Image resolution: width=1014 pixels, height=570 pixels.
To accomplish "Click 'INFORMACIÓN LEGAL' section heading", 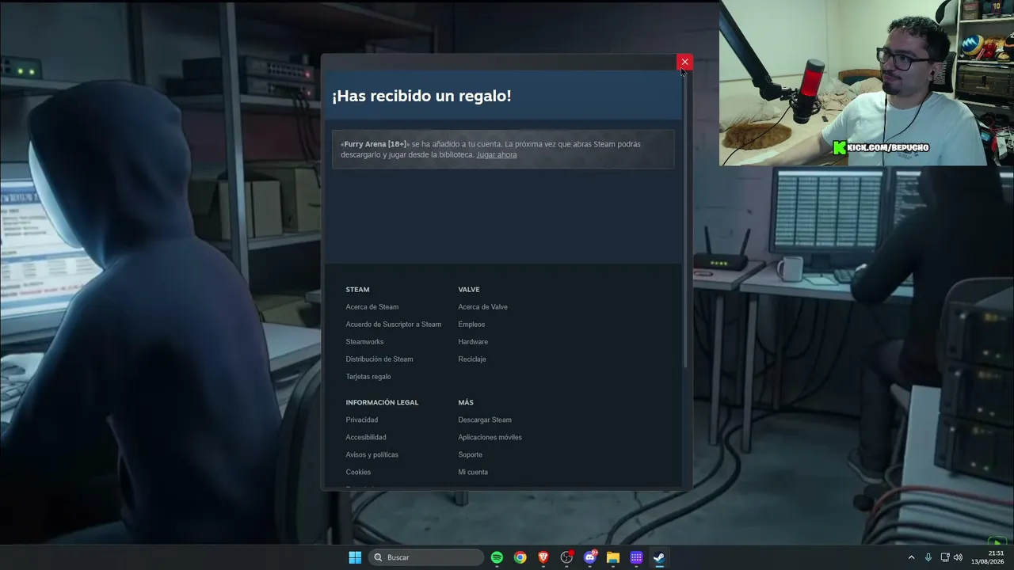I will tap(382, 403).
